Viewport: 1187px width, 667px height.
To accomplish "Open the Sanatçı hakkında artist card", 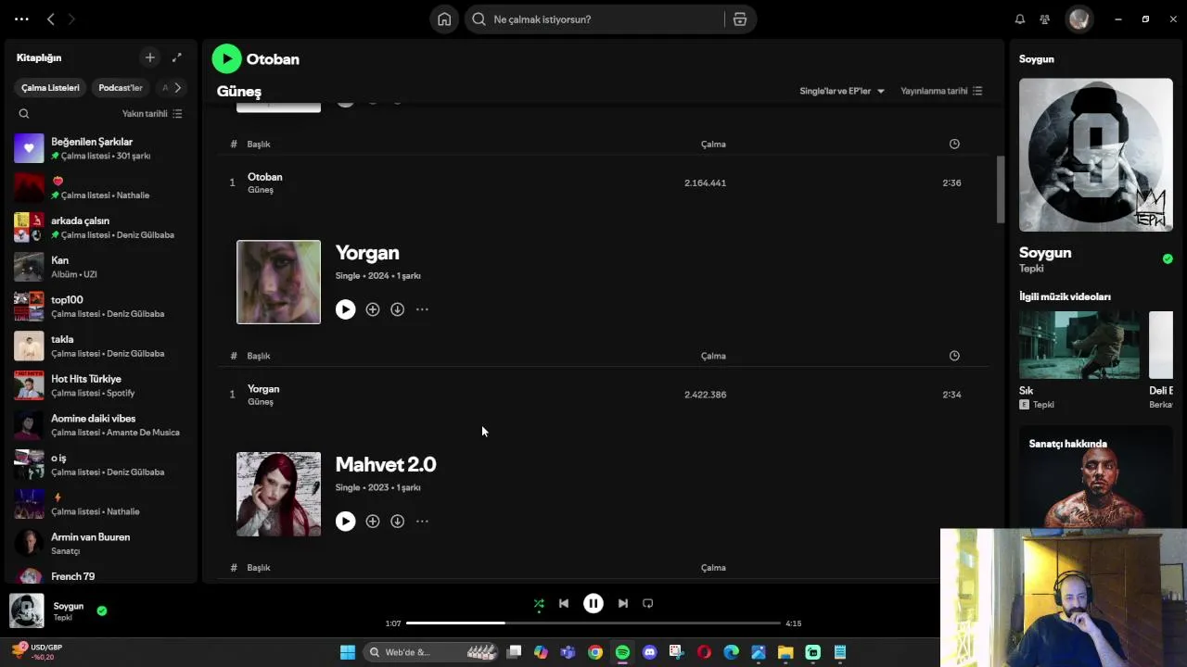I will 1096,477.
